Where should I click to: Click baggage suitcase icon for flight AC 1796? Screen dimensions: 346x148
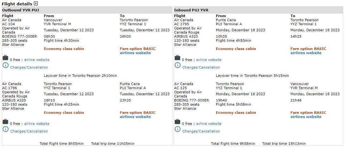(x=5, y=122)
